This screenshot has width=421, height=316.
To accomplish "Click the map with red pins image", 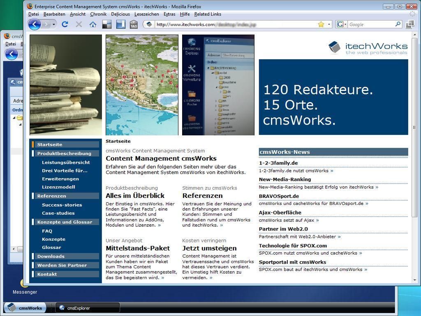I will [x=142, y=85].
